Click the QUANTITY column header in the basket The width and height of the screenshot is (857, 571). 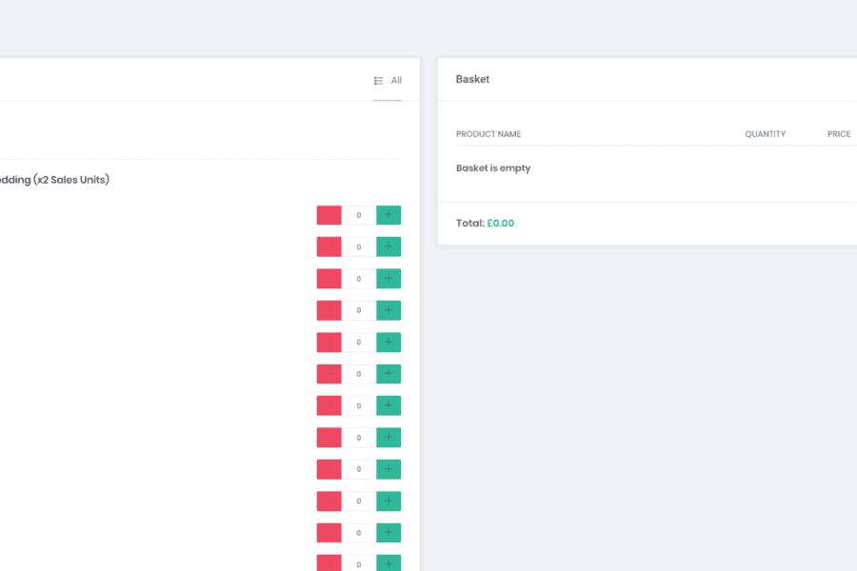tap(765, 134)
